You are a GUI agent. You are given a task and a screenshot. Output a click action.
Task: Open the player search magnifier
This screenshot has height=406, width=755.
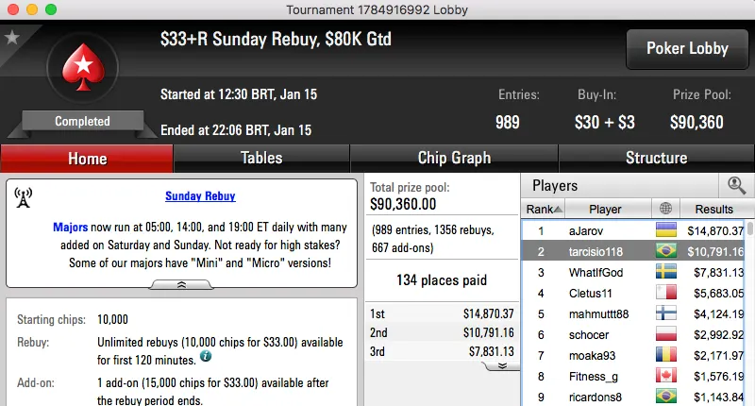(x=734, y=186)
